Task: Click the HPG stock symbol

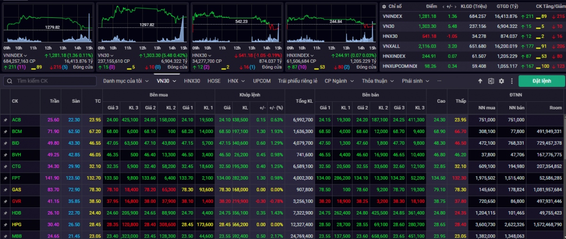Action: click(x=16, y=224)
